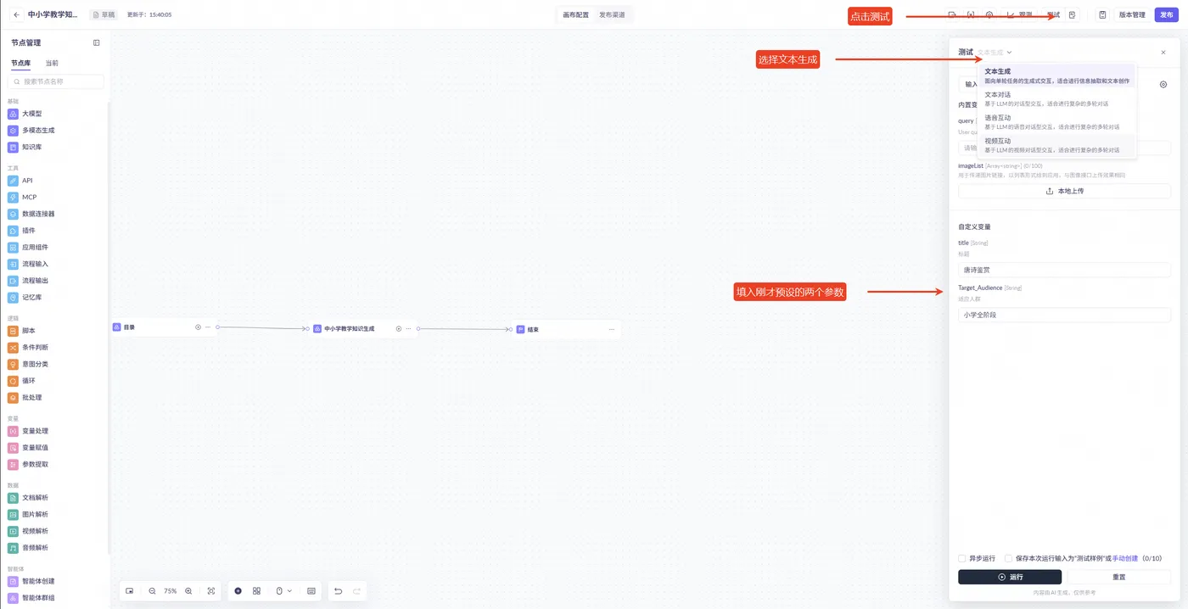Open the 发布渠道 tab
The width and height of the screenshot is (1188, 609).
612,15
